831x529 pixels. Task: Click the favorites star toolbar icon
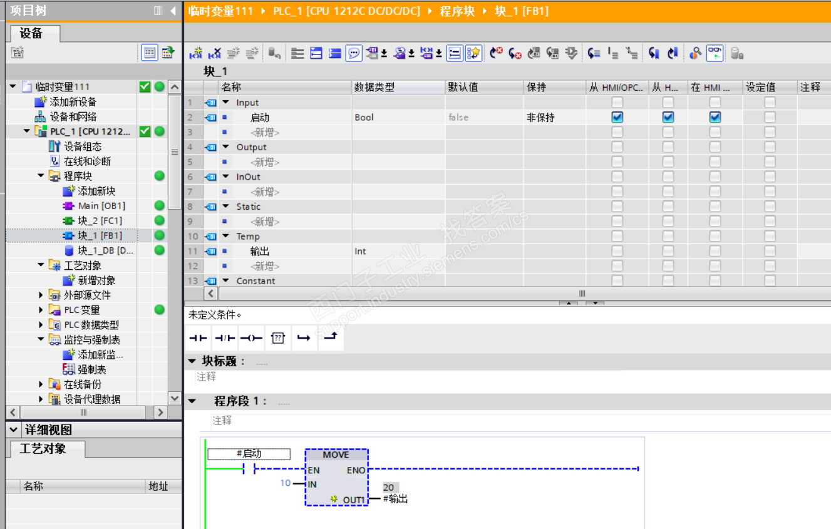474,54
